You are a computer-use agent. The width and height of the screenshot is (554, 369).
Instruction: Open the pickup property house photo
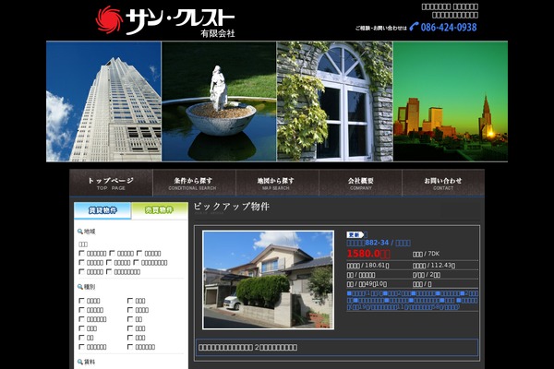click(268, 280)
